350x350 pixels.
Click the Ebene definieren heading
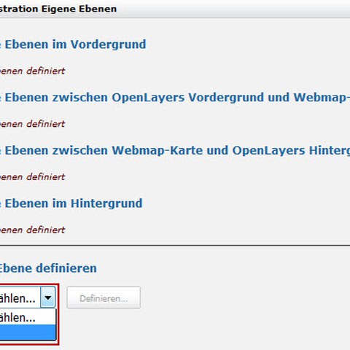[48, 268]
